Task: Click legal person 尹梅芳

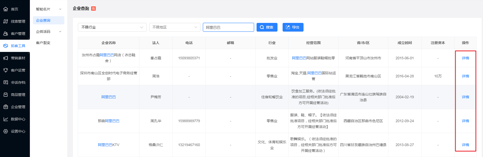Action: point(156,97)
